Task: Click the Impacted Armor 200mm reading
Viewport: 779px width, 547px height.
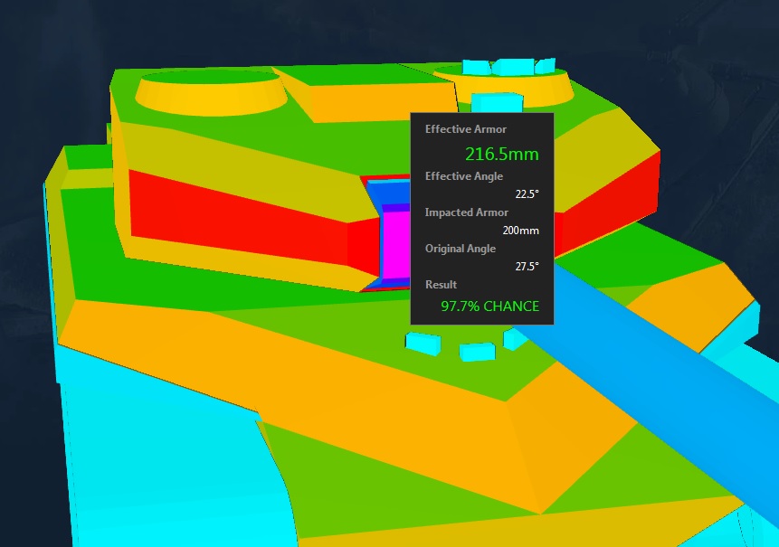Action: tap(520, 231)
